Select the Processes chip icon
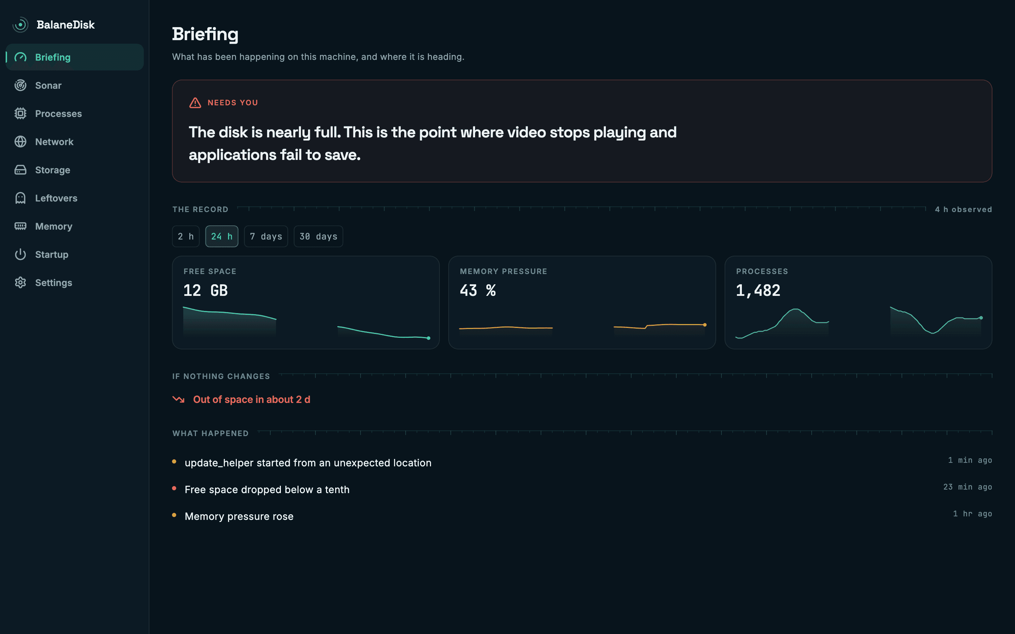The width and height of the screenshot is (1015, 634). [20, 114]
